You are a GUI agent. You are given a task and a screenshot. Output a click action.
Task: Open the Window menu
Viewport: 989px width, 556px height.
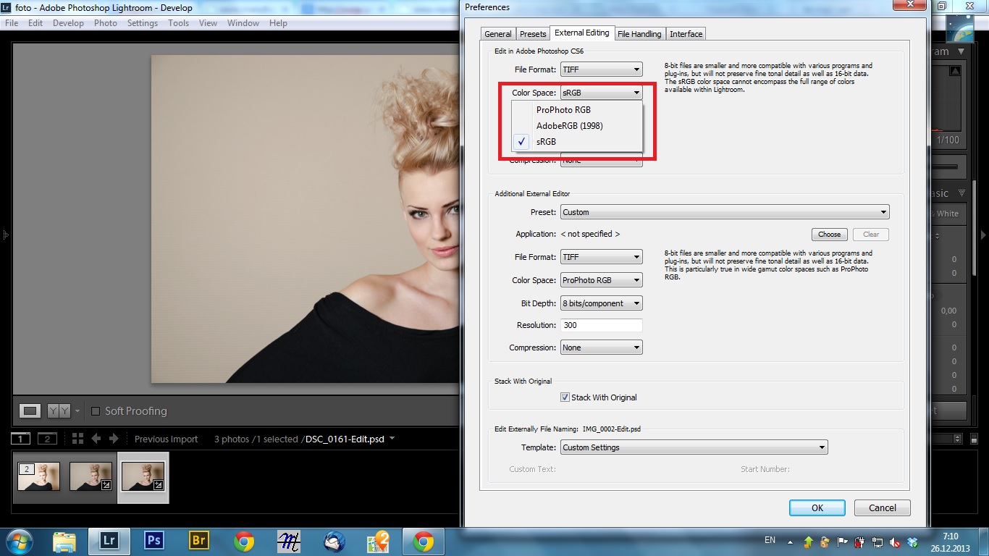[243, 23]
